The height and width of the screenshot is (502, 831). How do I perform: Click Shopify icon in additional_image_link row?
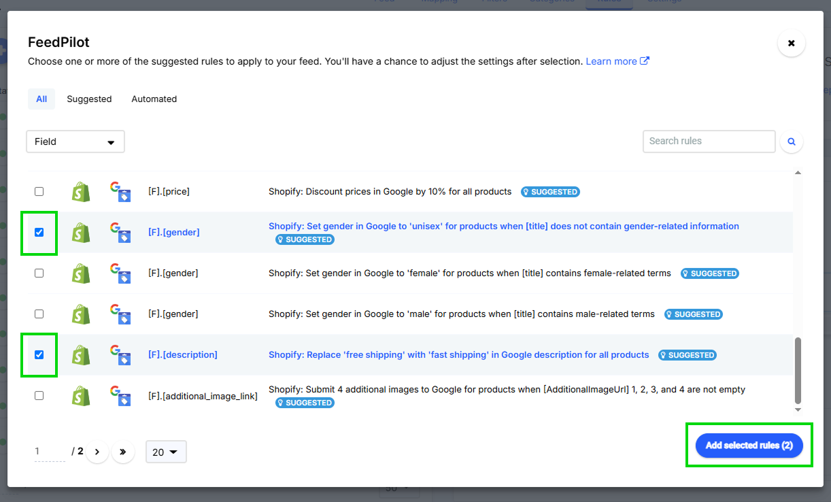81,396
